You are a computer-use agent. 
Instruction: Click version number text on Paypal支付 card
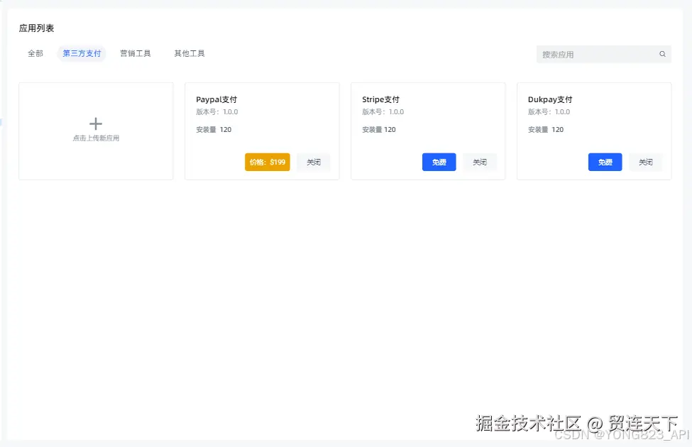pos(216,111)
